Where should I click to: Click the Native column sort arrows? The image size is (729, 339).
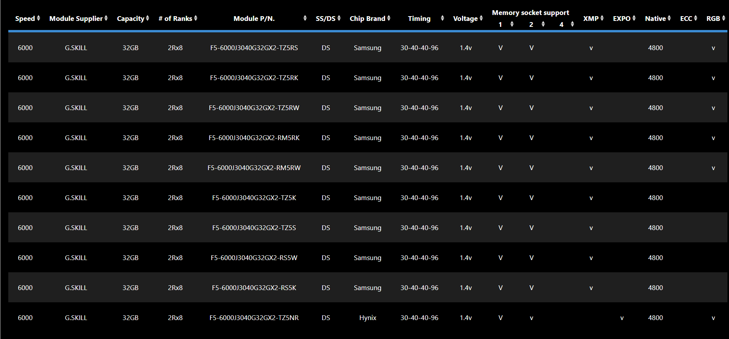tap(669, 18)
